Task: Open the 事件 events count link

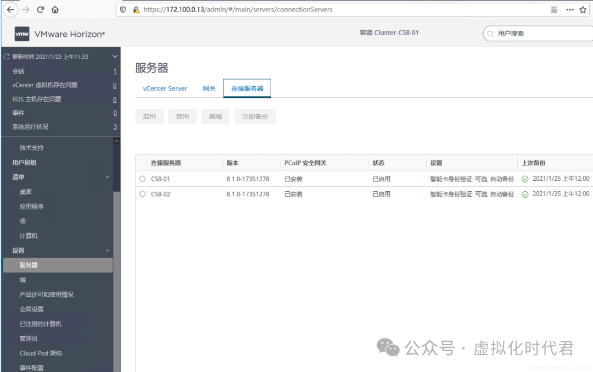Action: [x=115, y=113]
